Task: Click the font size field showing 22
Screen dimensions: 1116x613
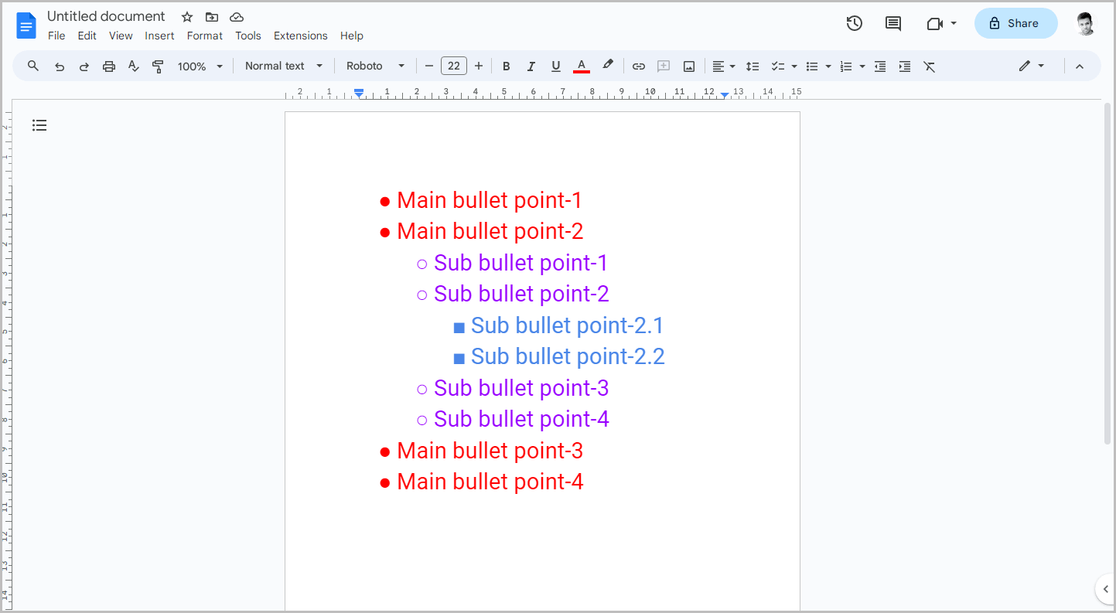Action: [454, 66]
